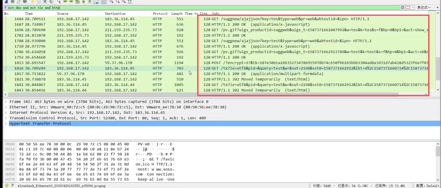This screenshot has width=441, height=188.
Task: Jump to the last packet
Action: click(x=90, y=1)
